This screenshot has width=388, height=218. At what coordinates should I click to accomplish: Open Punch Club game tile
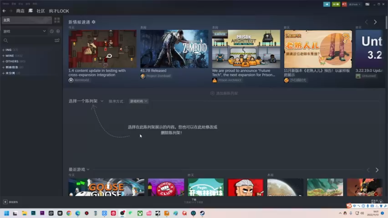coord(166,187)
